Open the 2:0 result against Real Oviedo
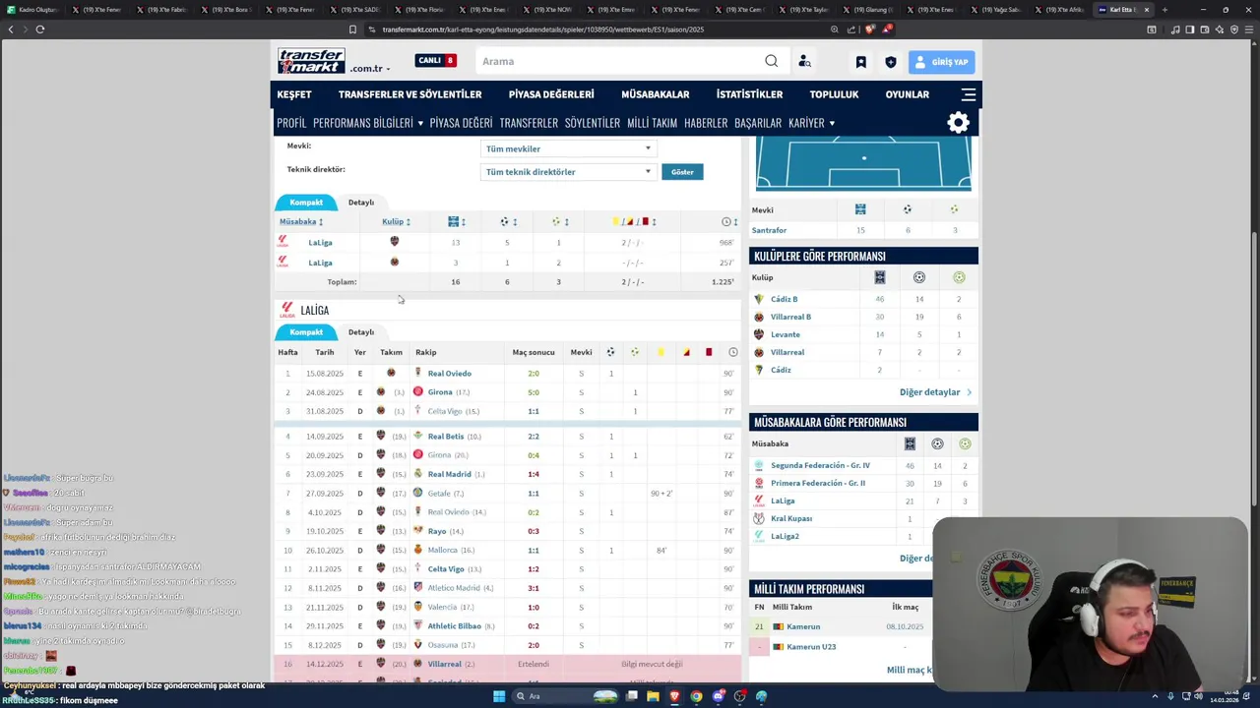1260x708 pixels. pyautogui.click(x=534, y=374)
